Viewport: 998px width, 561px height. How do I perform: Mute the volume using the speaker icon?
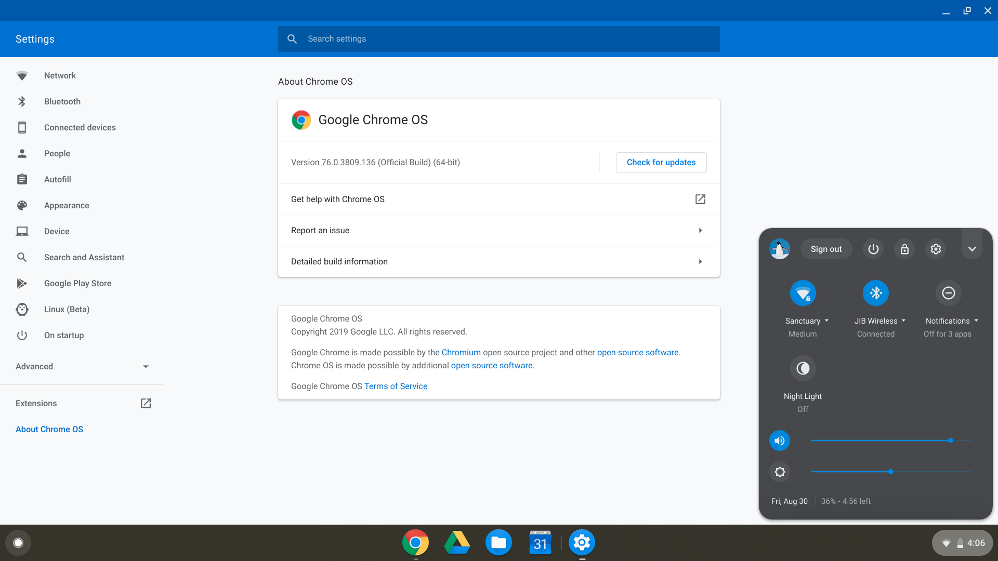(779, 441)
